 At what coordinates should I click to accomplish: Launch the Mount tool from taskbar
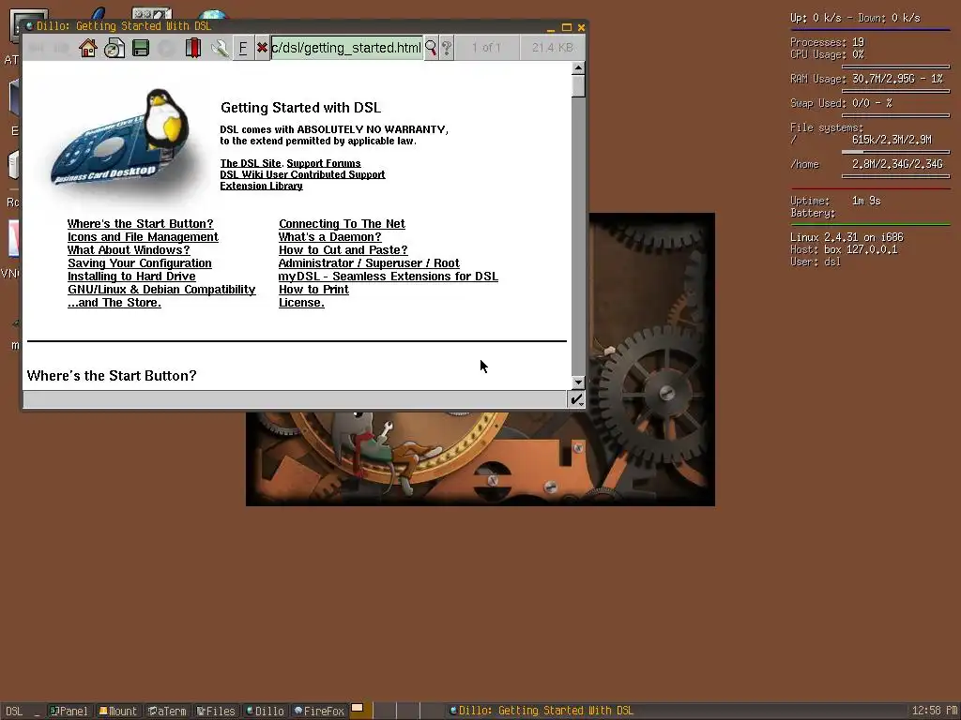click(118, 711)
